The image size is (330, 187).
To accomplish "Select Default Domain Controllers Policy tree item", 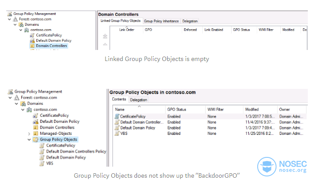I will click(76, 152).
